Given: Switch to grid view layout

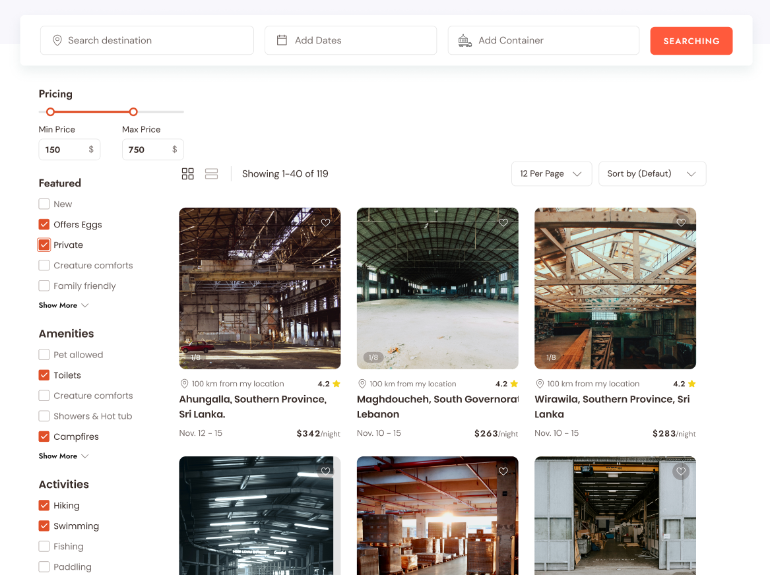Looking at the screenshot, I should pos(187,173).
